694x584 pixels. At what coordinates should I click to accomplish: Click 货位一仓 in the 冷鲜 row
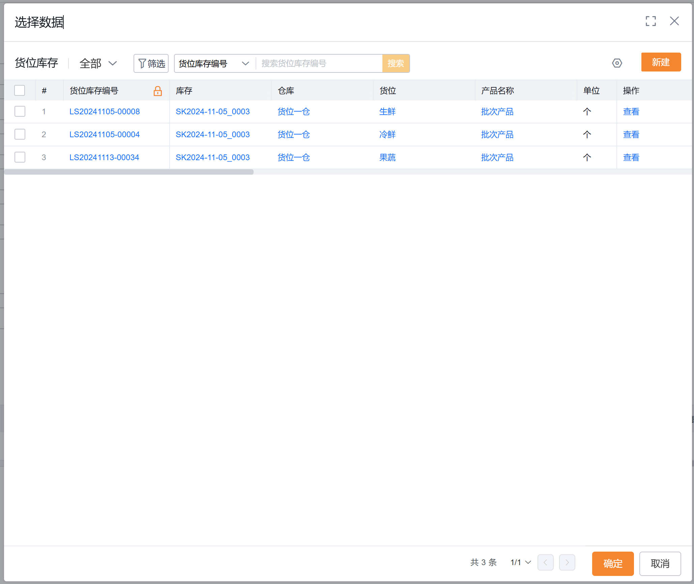coord(294,135)
